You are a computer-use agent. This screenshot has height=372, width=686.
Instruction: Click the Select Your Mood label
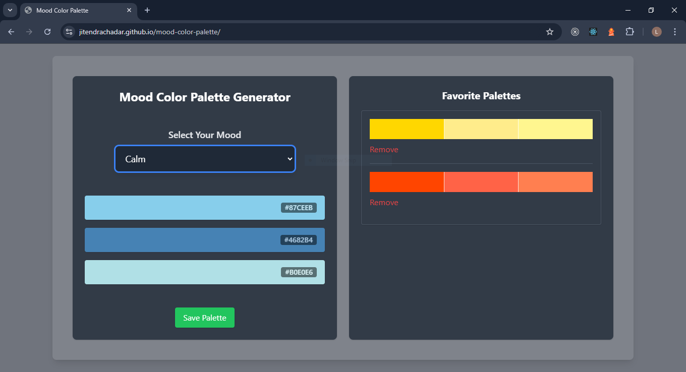coord(205,135)
